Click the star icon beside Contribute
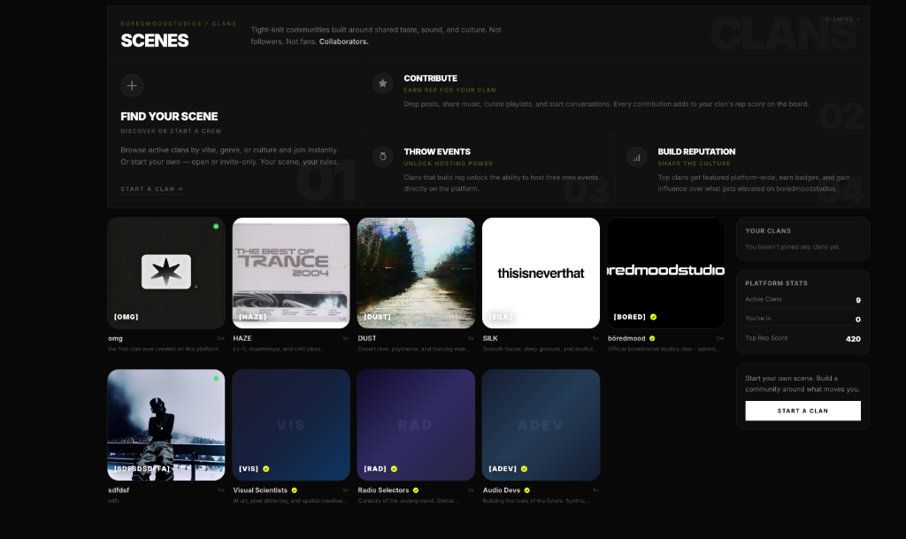Viewport: 906px width, 539px height. point(382,83)
